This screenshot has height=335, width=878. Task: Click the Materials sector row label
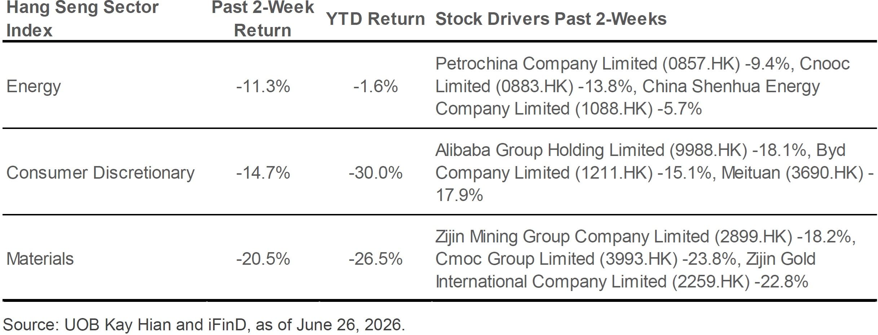click(40, 259)
